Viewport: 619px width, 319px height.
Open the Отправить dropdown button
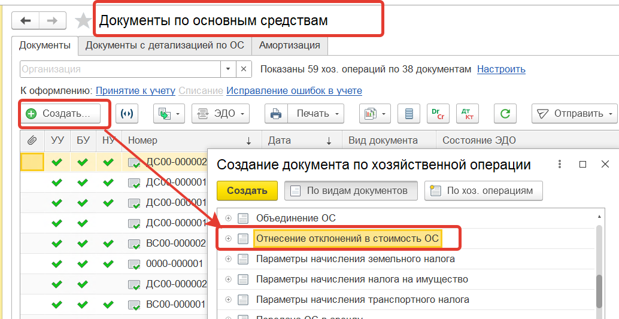pyautogui.click(x=575, y=114)
